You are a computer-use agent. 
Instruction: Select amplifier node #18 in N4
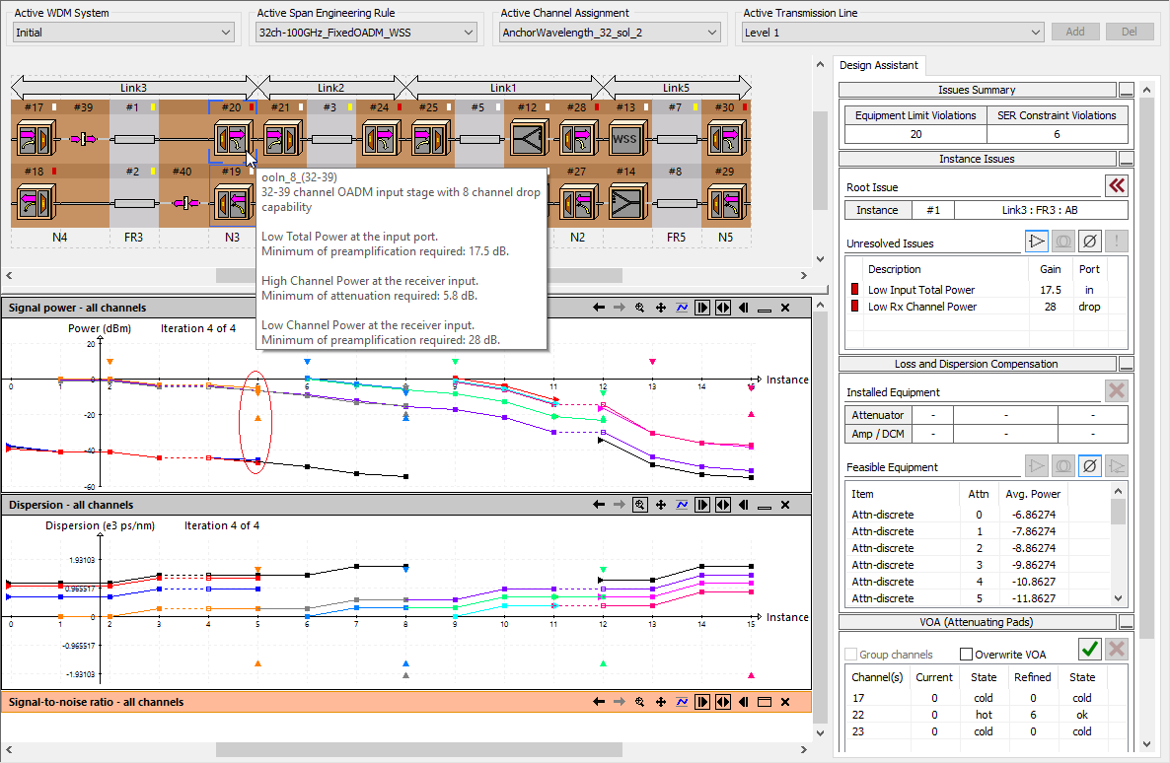click(35, 203)
